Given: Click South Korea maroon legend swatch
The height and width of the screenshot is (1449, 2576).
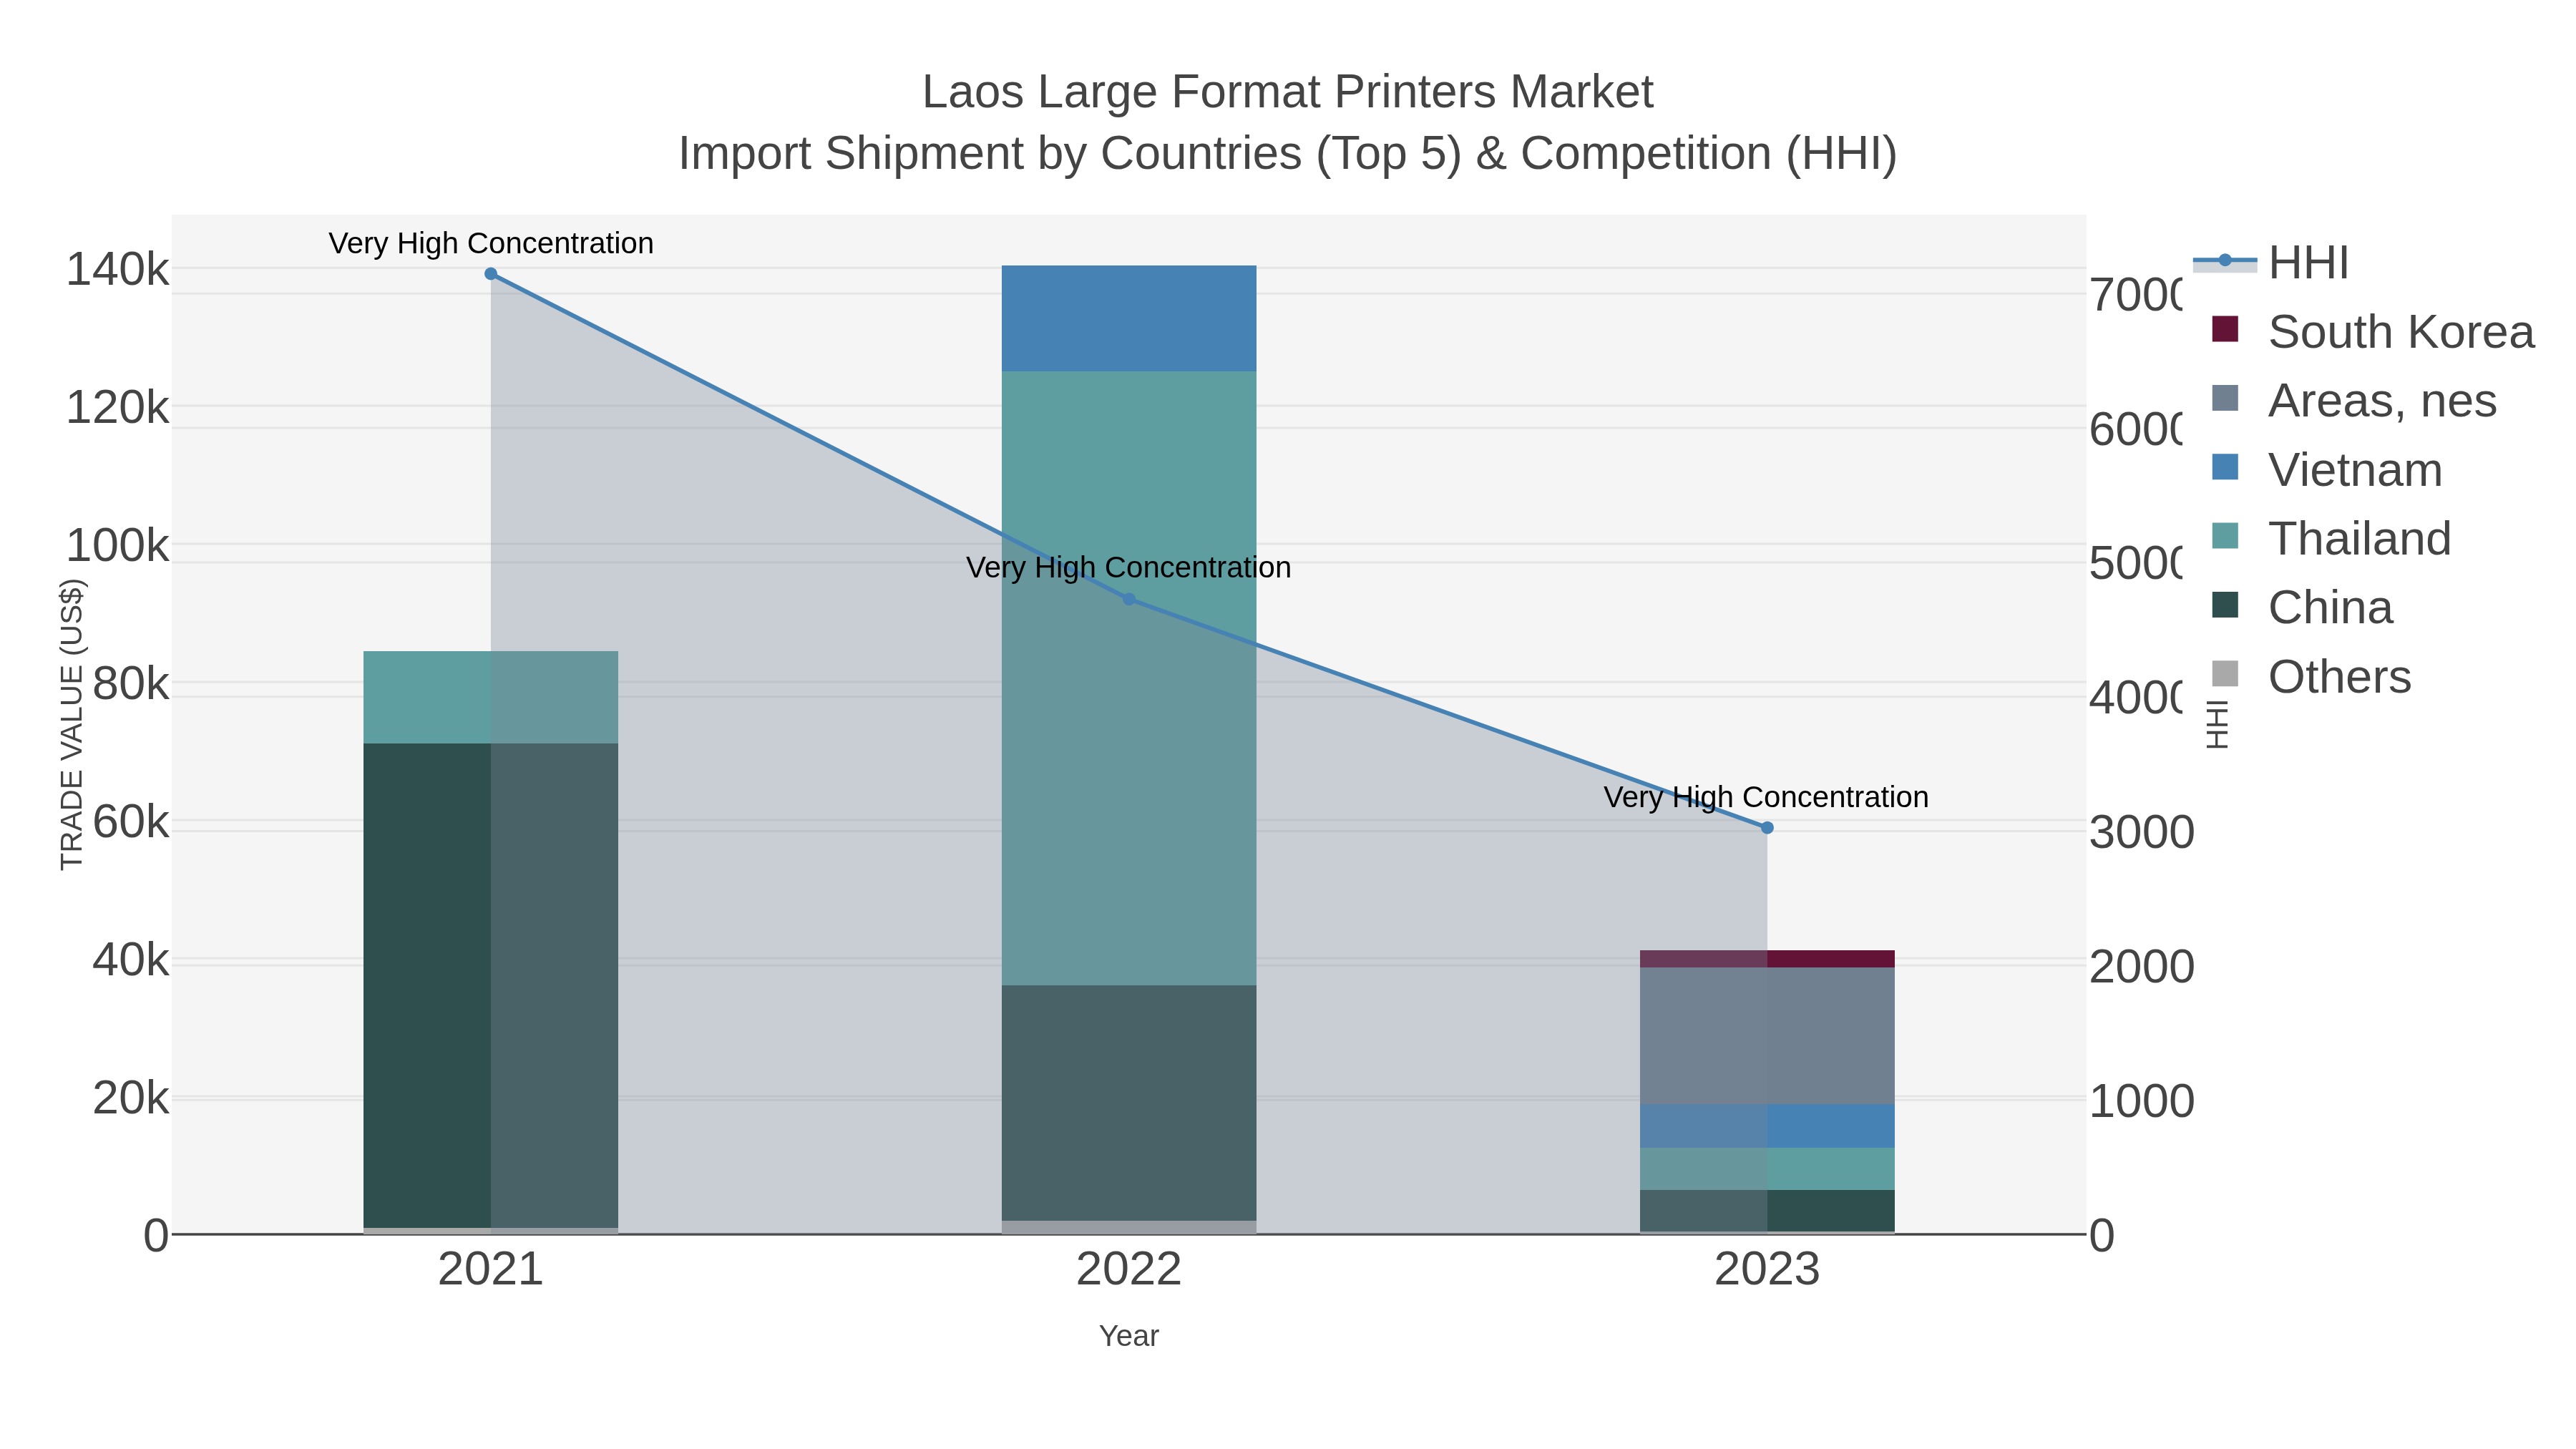Looking at the screenshot, I should [2225, 329].
